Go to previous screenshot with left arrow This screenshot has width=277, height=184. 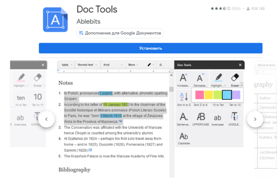click(46, 120)
